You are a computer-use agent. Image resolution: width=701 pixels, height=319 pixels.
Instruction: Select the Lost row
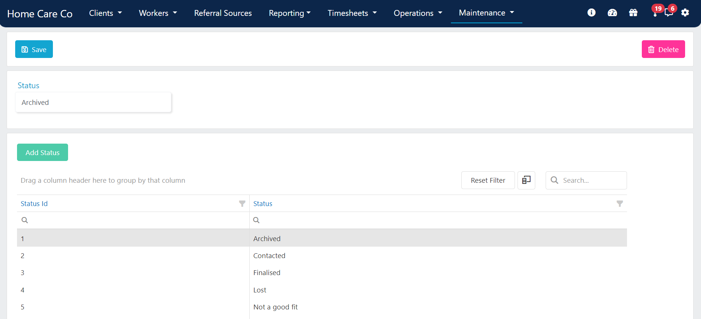click(322, 290)
